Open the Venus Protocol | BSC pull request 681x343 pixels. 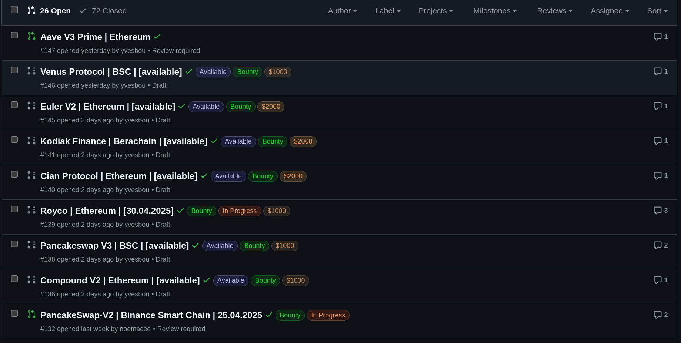click(111, 72)
